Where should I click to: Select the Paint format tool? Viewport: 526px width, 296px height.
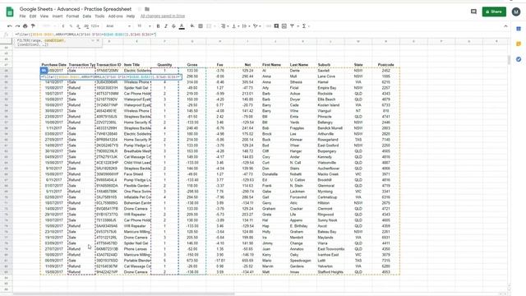pos(33,26)
